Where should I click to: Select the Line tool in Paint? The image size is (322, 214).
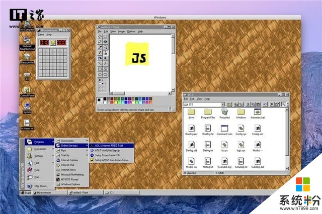(x=100, y=63)
